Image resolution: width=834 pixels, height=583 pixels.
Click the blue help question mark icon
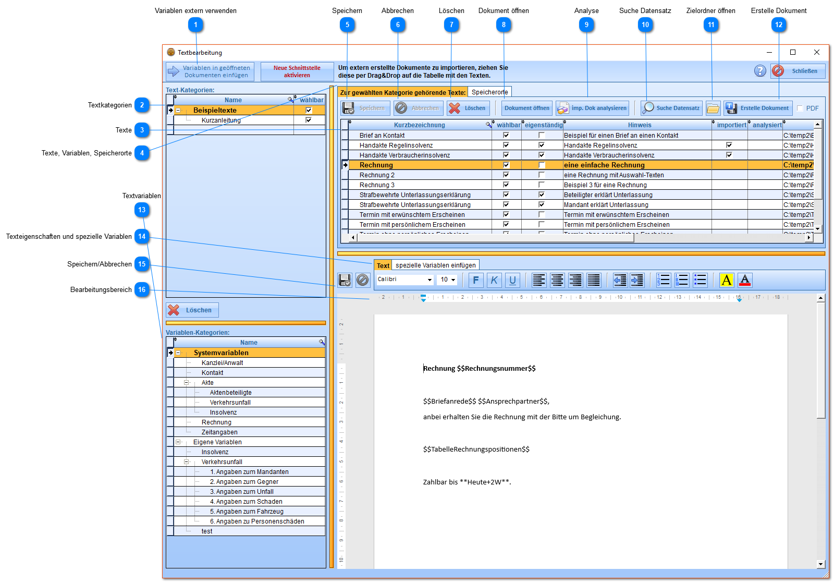760,71
